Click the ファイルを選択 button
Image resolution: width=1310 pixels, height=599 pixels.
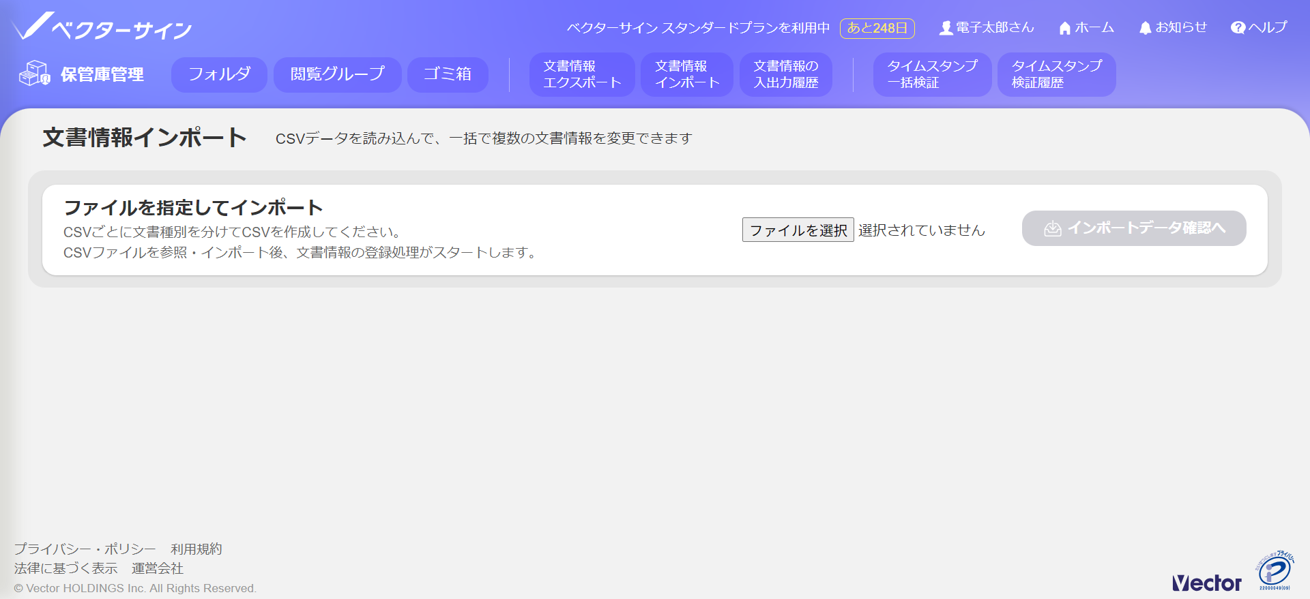coord(798,230)
